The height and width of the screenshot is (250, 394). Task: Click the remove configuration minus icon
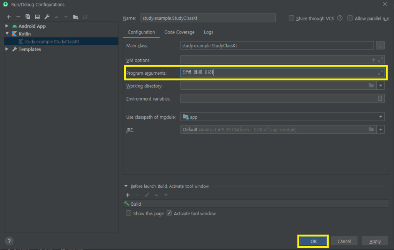click(x=18, y=17)
